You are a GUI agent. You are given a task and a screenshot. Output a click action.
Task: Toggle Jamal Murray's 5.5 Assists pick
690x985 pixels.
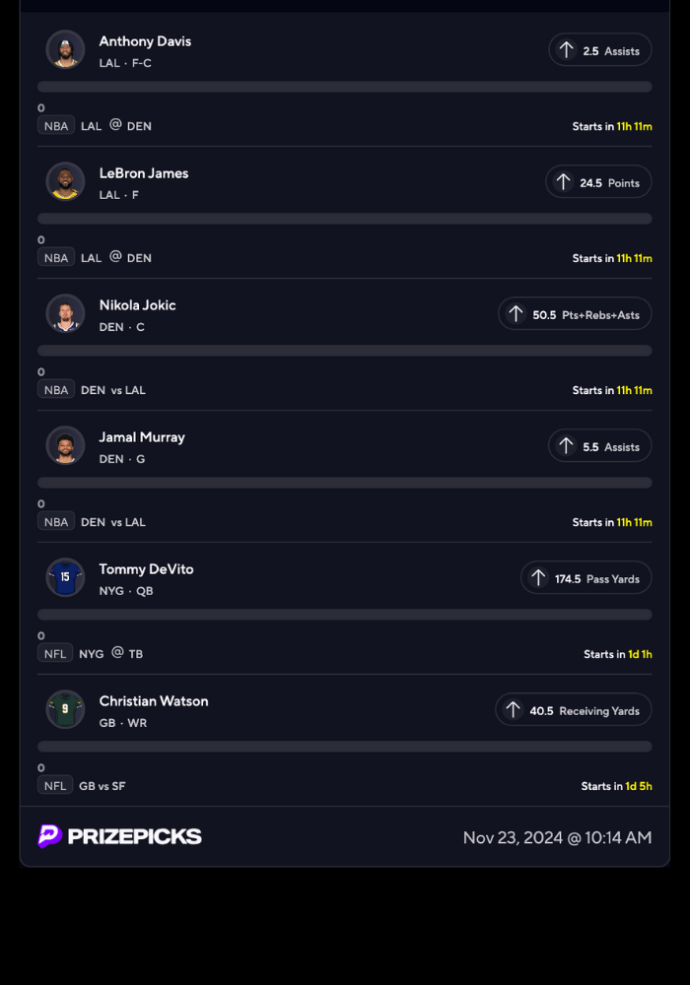599,446
